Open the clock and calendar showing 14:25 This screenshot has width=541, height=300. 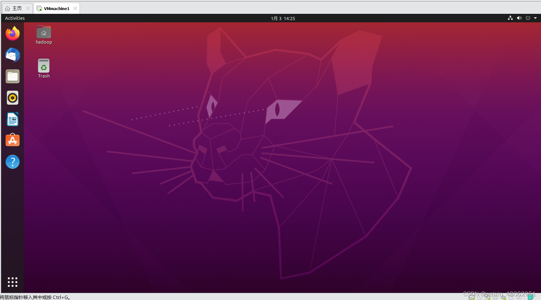[x=283, y=19]
